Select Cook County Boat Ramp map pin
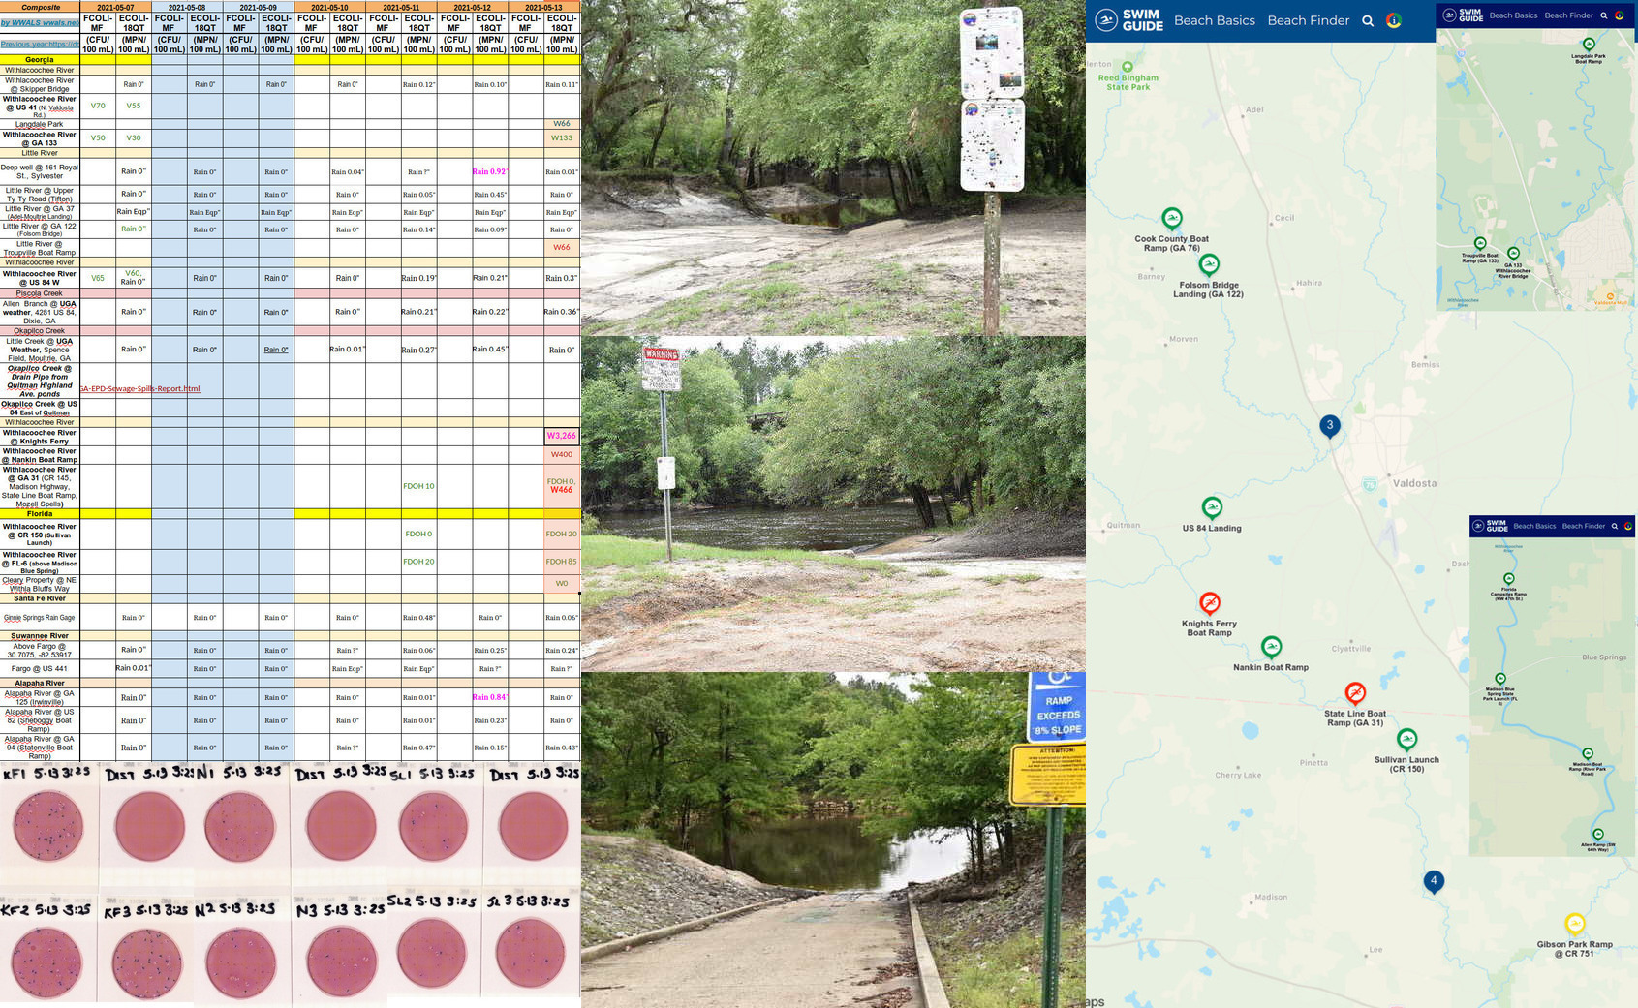The height and width of the screenshot is (1008, 1638). coord(1172,219)
